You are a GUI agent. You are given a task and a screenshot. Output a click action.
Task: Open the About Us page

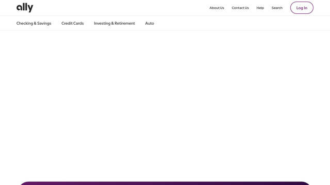[x=217, y=8]
